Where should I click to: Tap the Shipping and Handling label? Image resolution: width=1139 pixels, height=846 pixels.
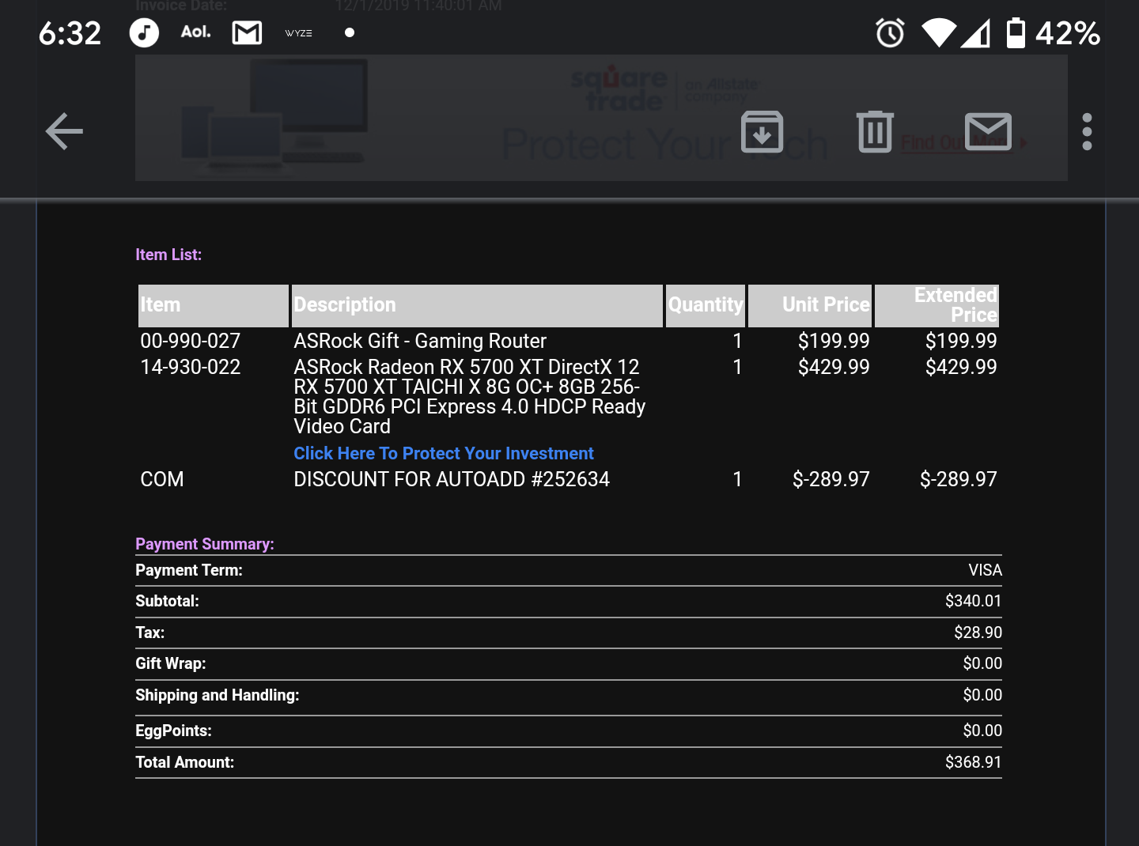pyautogui.click(x=218, y=695)
